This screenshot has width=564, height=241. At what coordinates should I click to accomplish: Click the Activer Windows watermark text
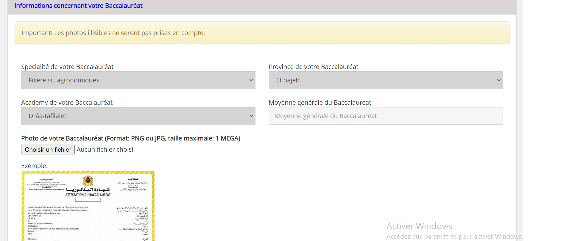coord(419,226)
